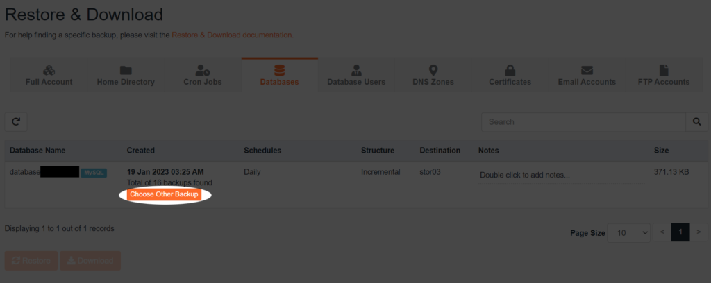711x283 pixels.
Task: Switch to the Databases tab
Action: pyautogui.click(x=279, y=75)
